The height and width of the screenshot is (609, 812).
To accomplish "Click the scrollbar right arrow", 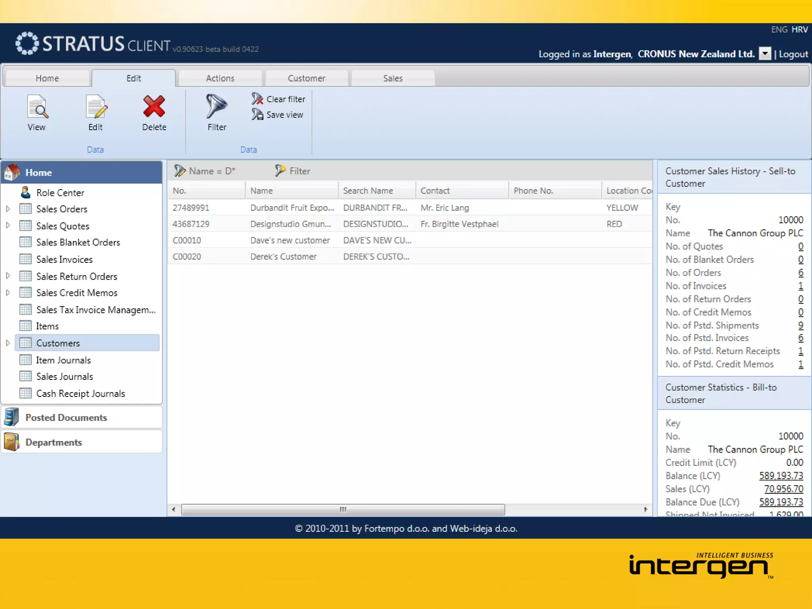I will [646, 509].
